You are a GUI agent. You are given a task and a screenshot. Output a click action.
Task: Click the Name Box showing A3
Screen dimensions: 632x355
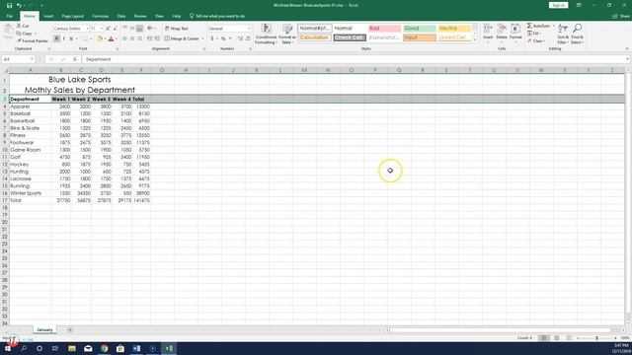tap(18, 59)
